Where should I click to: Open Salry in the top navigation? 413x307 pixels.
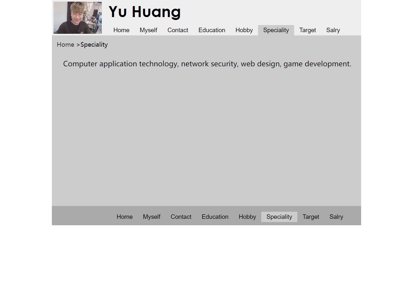(333, 30)
